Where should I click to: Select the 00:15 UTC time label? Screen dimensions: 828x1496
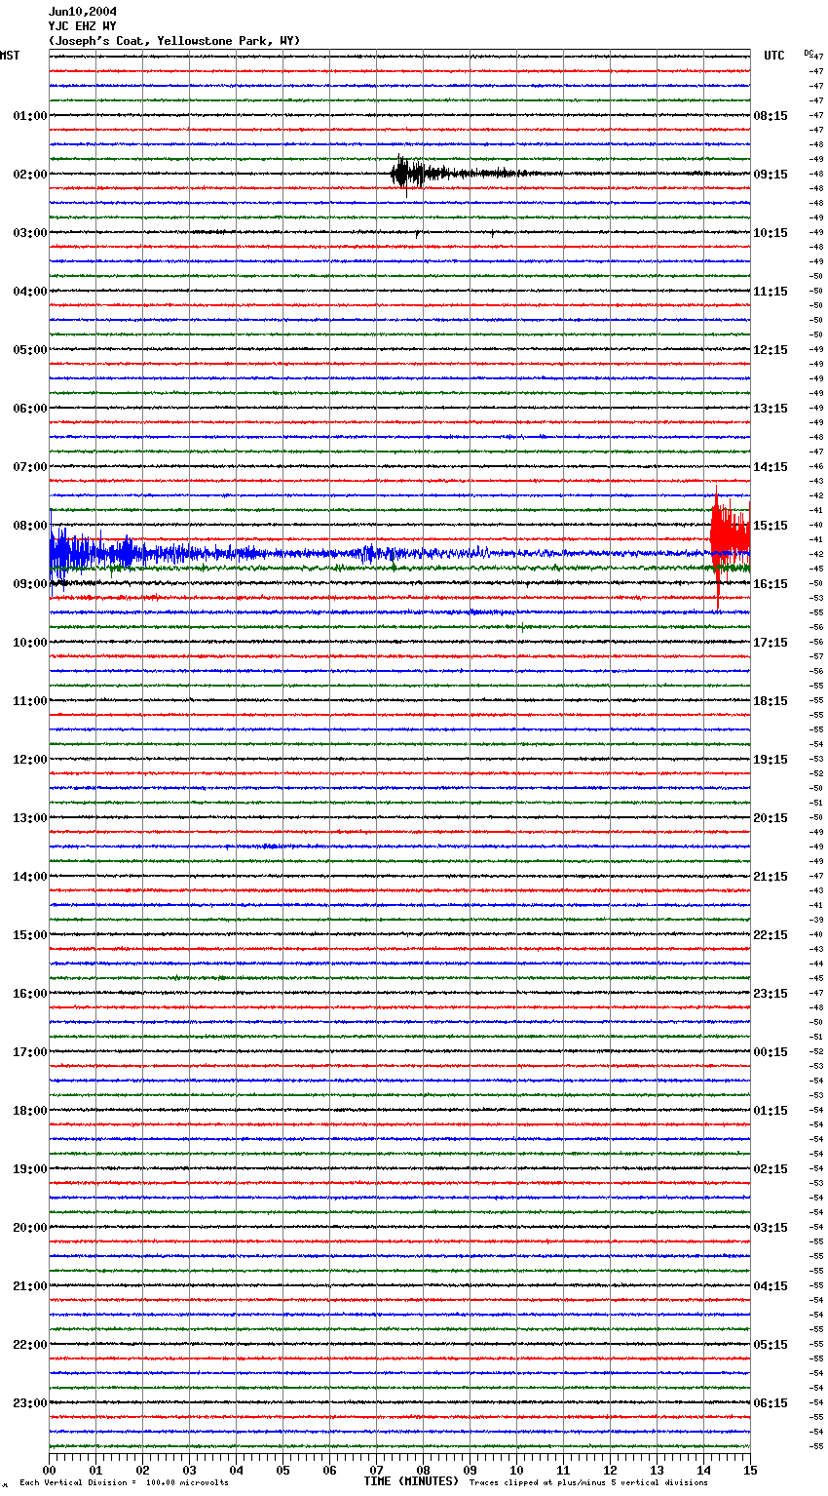771,1052
